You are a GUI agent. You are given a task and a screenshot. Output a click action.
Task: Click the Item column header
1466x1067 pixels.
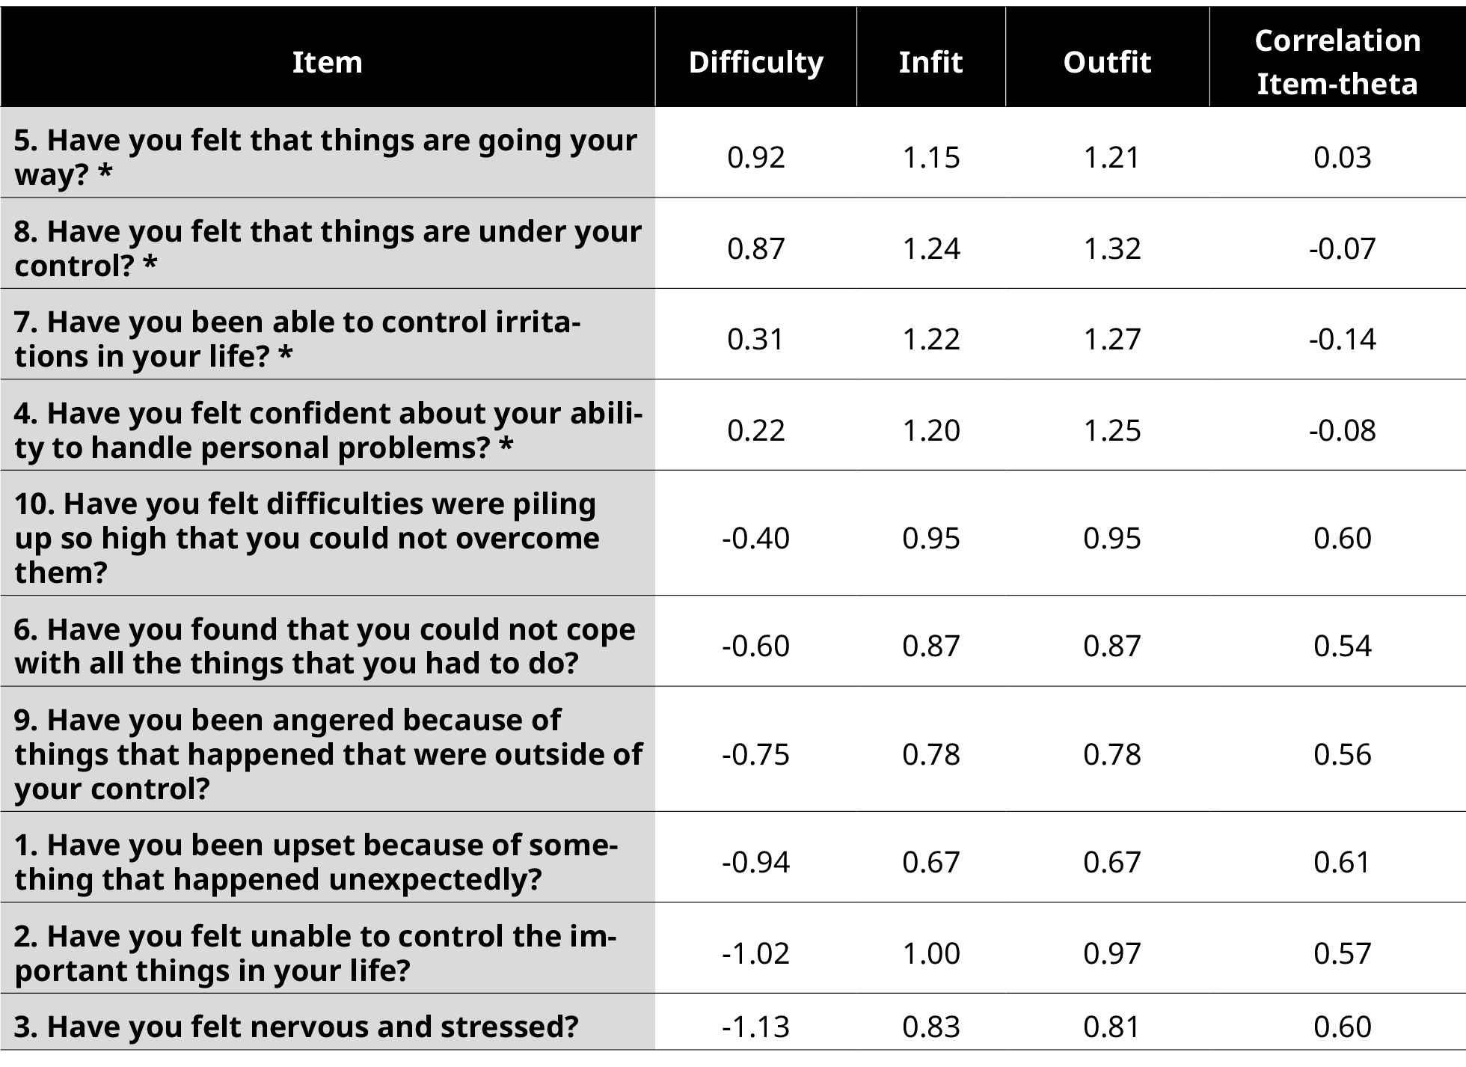(x=328, y=62)
